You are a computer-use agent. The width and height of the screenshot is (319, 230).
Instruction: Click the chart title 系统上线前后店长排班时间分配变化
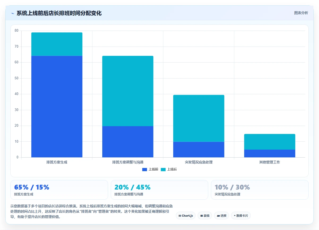pyautogui.click(x=59, y=13)
